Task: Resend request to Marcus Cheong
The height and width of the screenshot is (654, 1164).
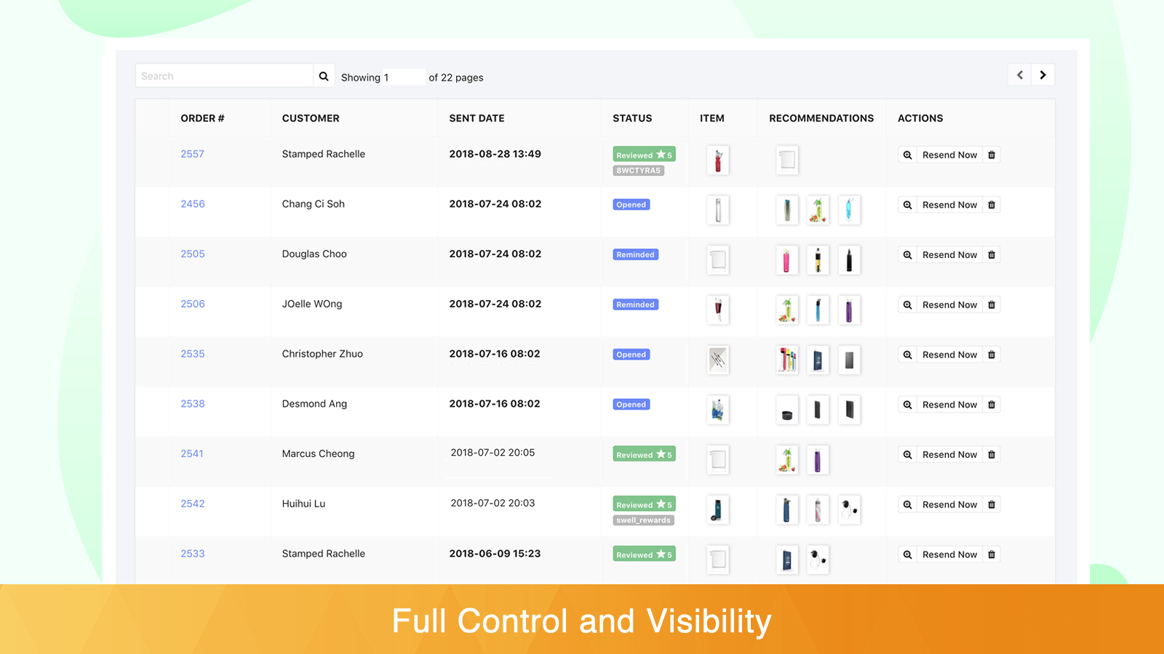Action: coord(949,455)
